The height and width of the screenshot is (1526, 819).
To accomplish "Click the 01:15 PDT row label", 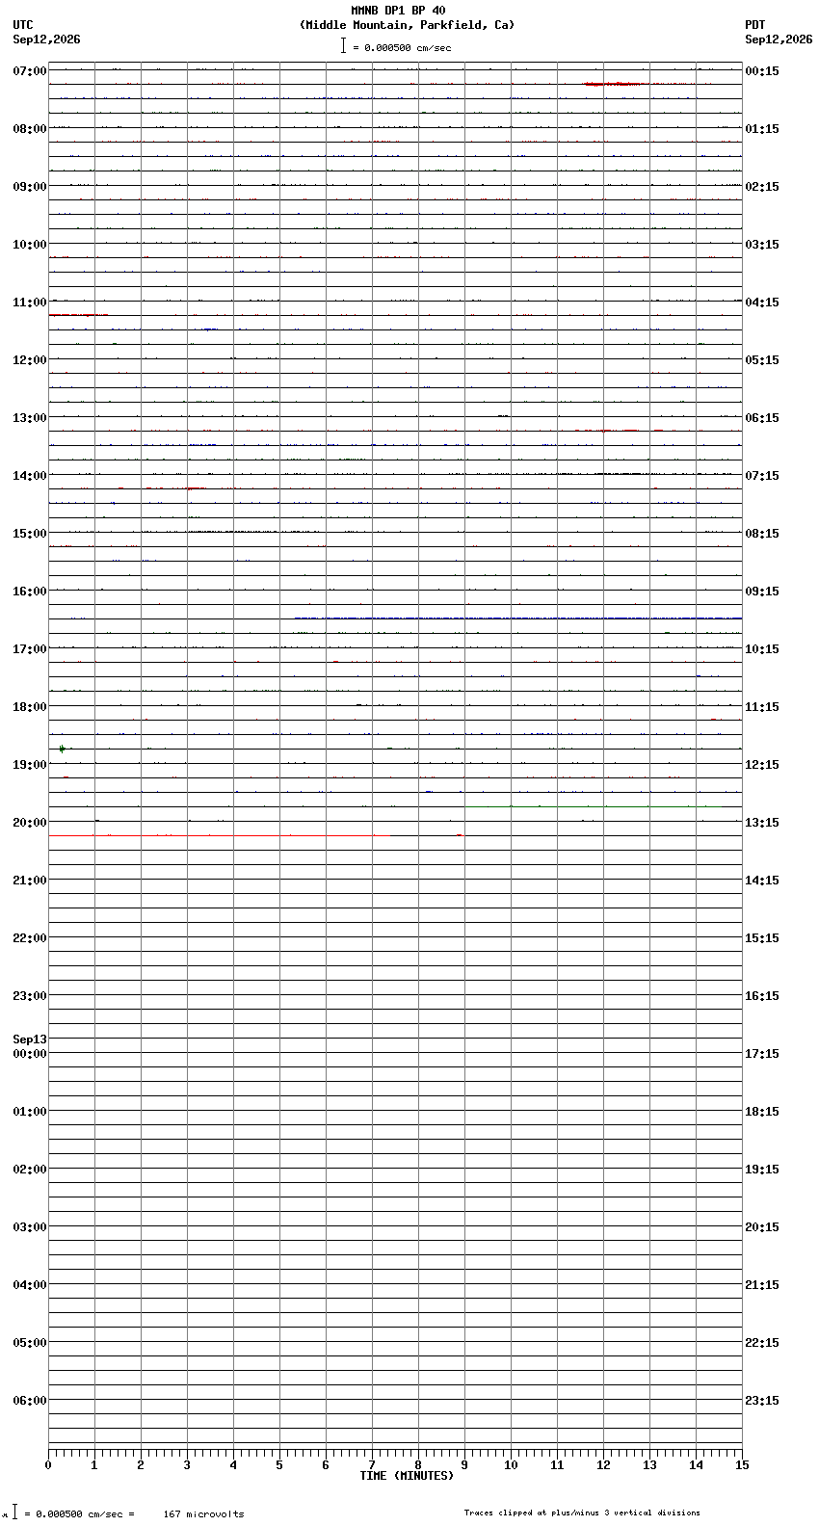I will (x=762, y=129).
